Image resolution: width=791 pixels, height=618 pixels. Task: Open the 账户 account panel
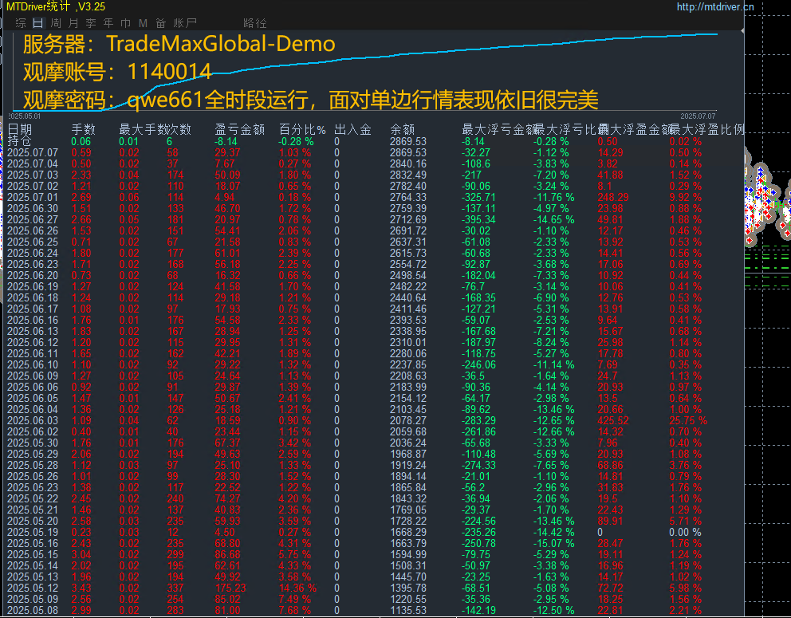point(184,23)
